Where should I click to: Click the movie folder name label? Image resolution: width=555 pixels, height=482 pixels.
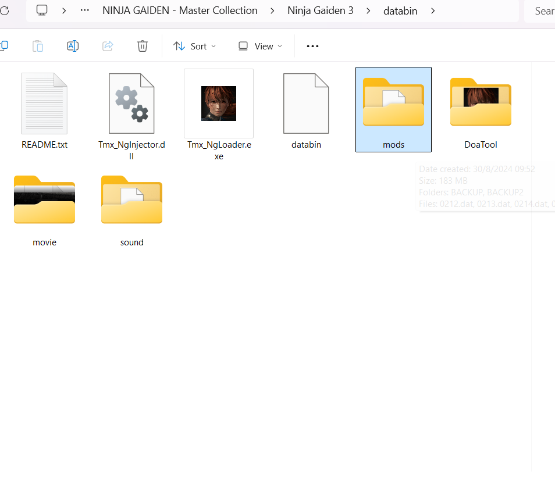(45, 242)
